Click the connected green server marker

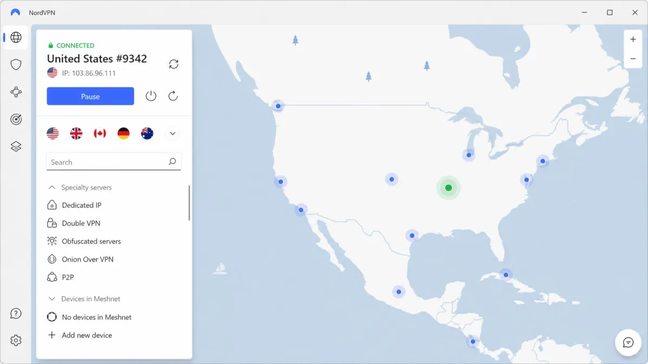pos(448,188)
